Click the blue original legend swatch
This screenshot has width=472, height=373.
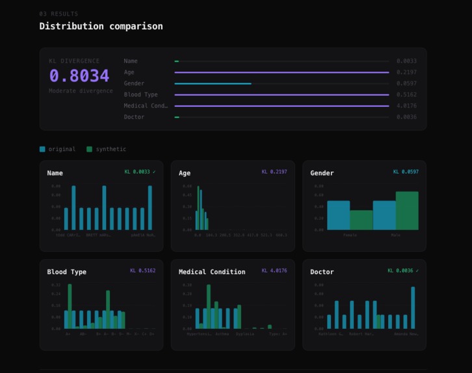42,149
